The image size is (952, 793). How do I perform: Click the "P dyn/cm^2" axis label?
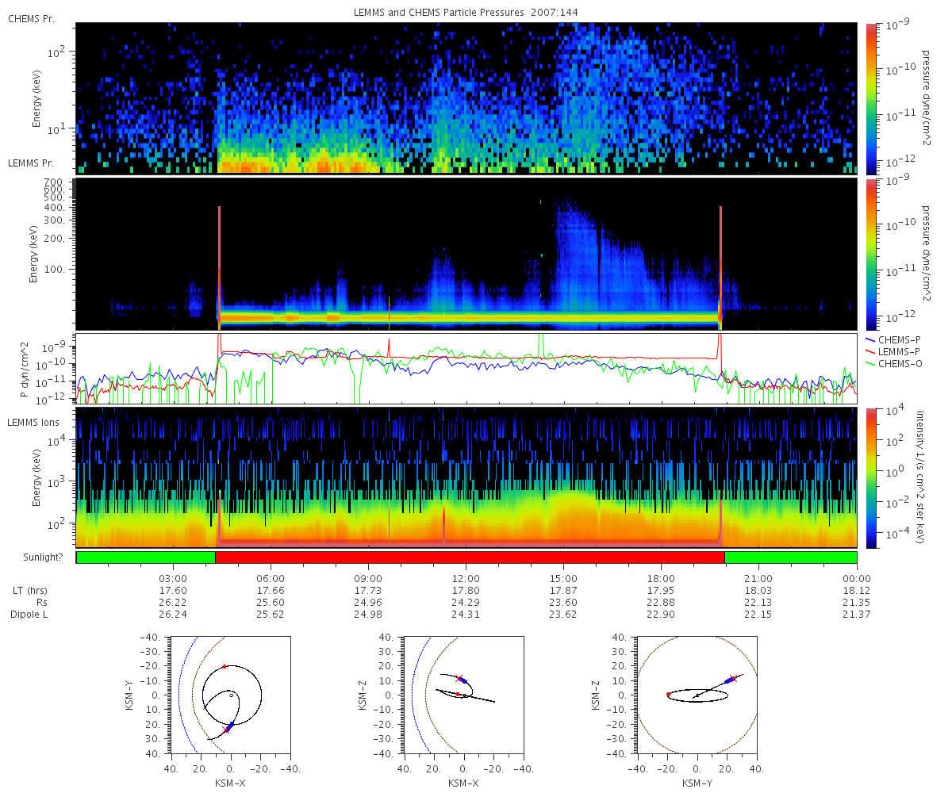[x=25, y=368]
